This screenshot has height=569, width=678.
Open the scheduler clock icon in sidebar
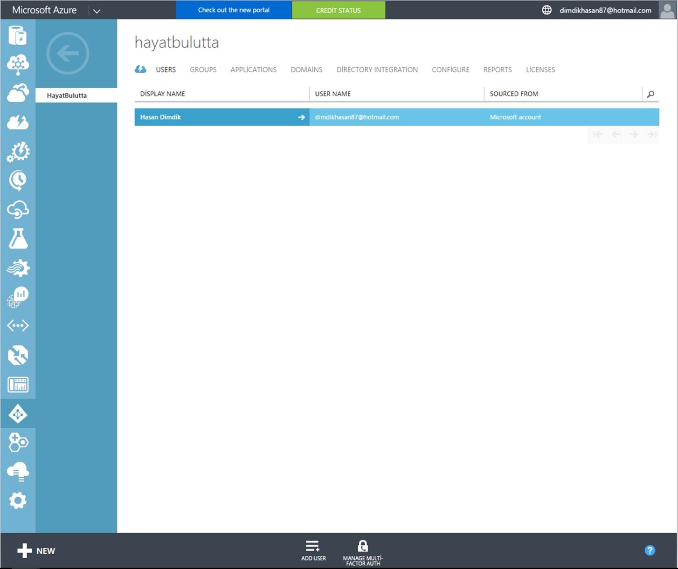pos(18,180)
